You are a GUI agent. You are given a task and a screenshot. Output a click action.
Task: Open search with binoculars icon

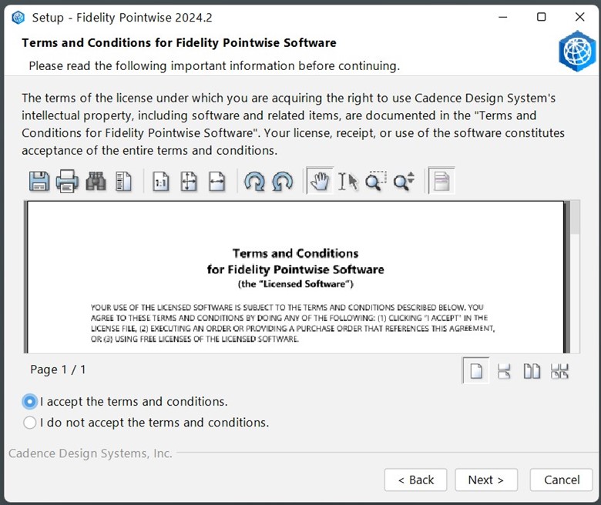(x=96, y=181)
